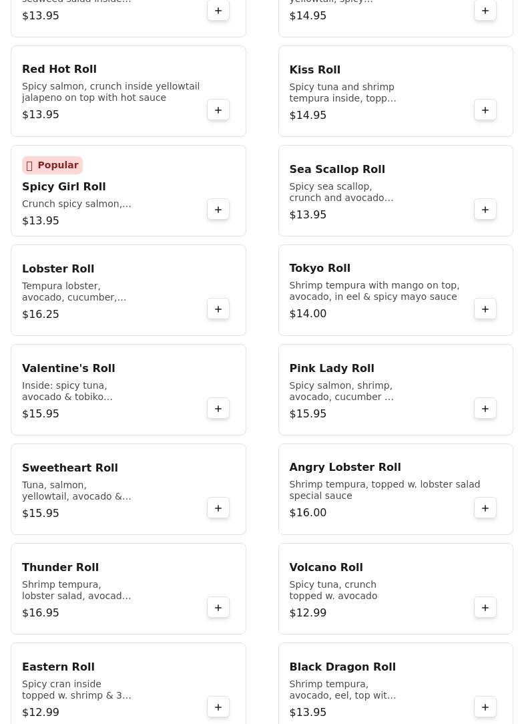Click the Popular badge on Spicy Girl Roll

pos(52,166)
